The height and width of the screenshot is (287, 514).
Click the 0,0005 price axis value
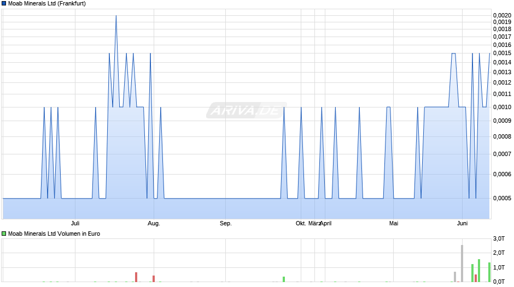502,198
